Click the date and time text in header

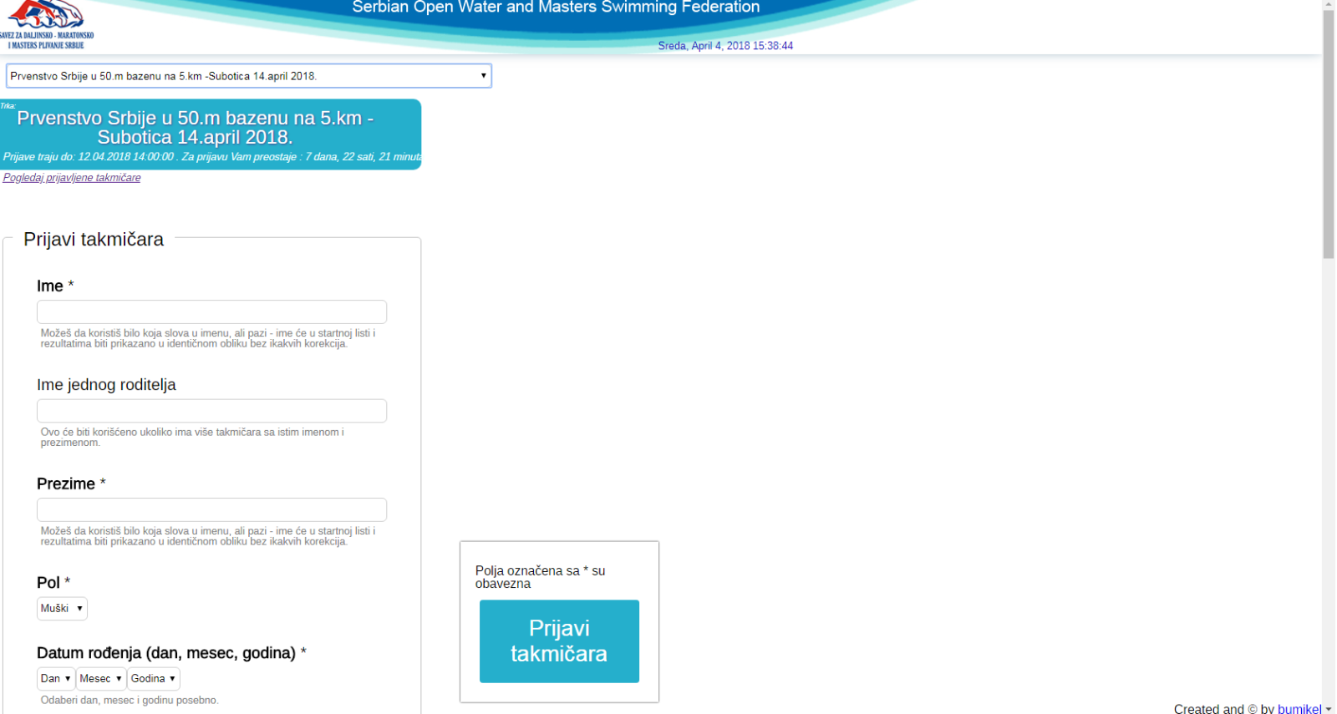(x=725, y=46)
